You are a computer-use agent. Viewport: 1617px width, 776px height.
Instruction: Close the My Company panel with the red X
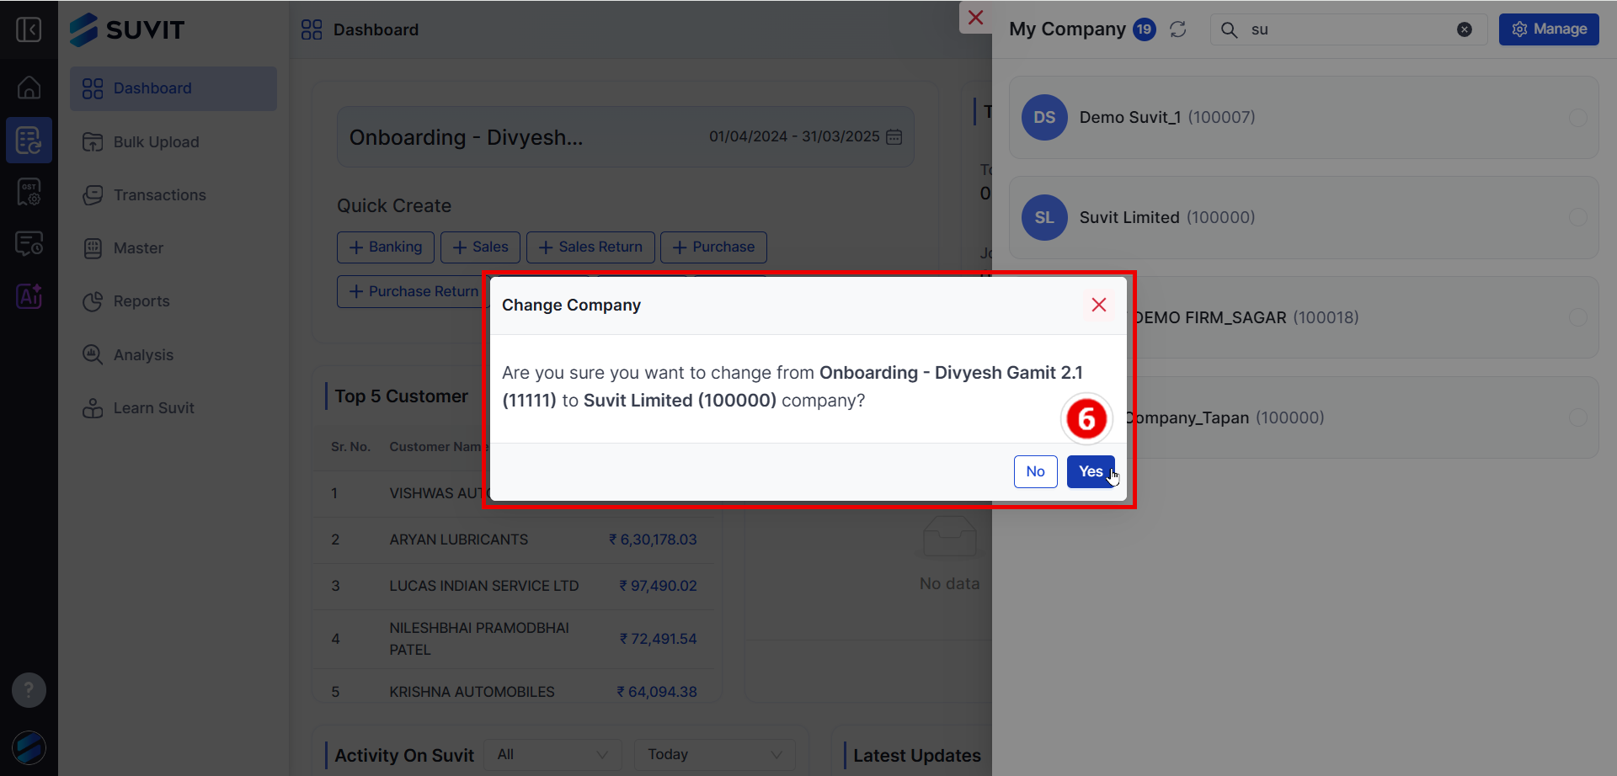pos(975,18)
